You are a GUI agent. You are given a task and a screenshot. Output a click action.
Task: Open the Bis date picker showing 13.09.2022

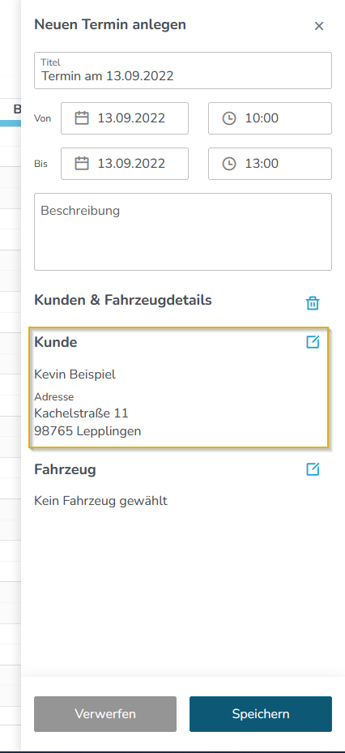[x=125, y=164]
